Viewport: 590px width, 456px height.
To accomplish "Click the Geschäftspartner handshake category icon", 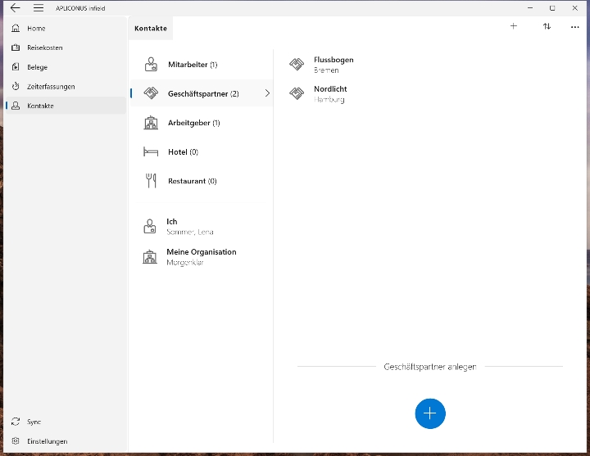I will pos(151,93).
